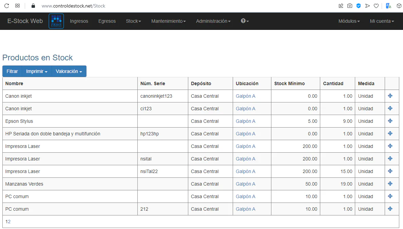The width and height of the screenshot is (403, 229).
Task: Open Galpón A link in Epson Stylus row
Action: point(246,121)
